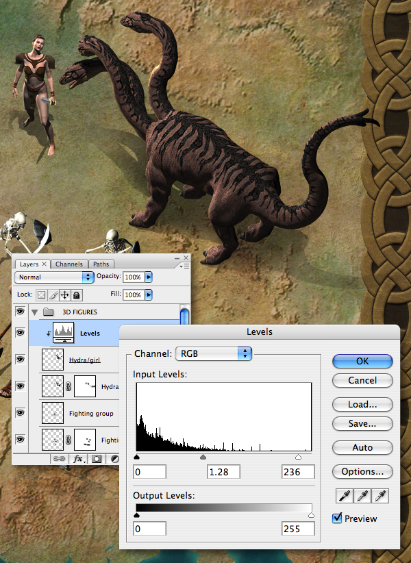Close the Layers tab with its X
This screenshot has width=411, height=563.
[44, 264]
